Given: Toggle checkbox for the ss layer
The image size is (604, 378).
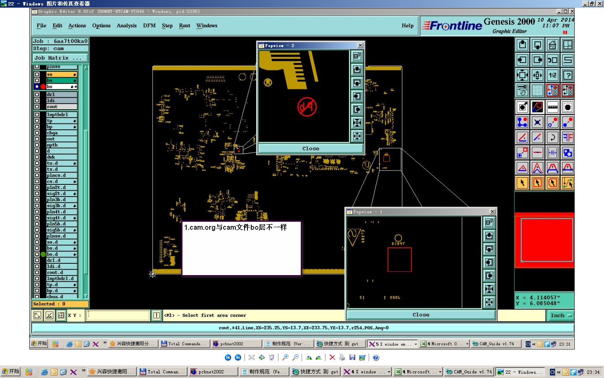Looking at the screenshot, I should tap(37, 74).
